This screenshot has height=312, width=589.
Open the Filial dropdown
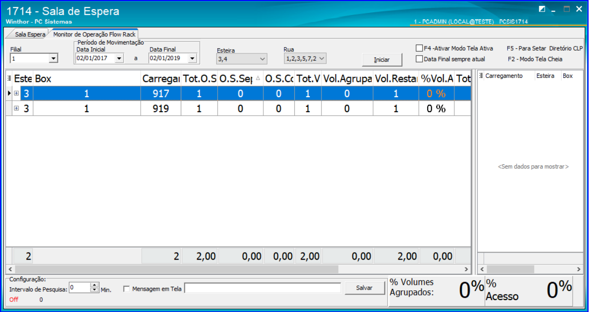click(53, 58)
